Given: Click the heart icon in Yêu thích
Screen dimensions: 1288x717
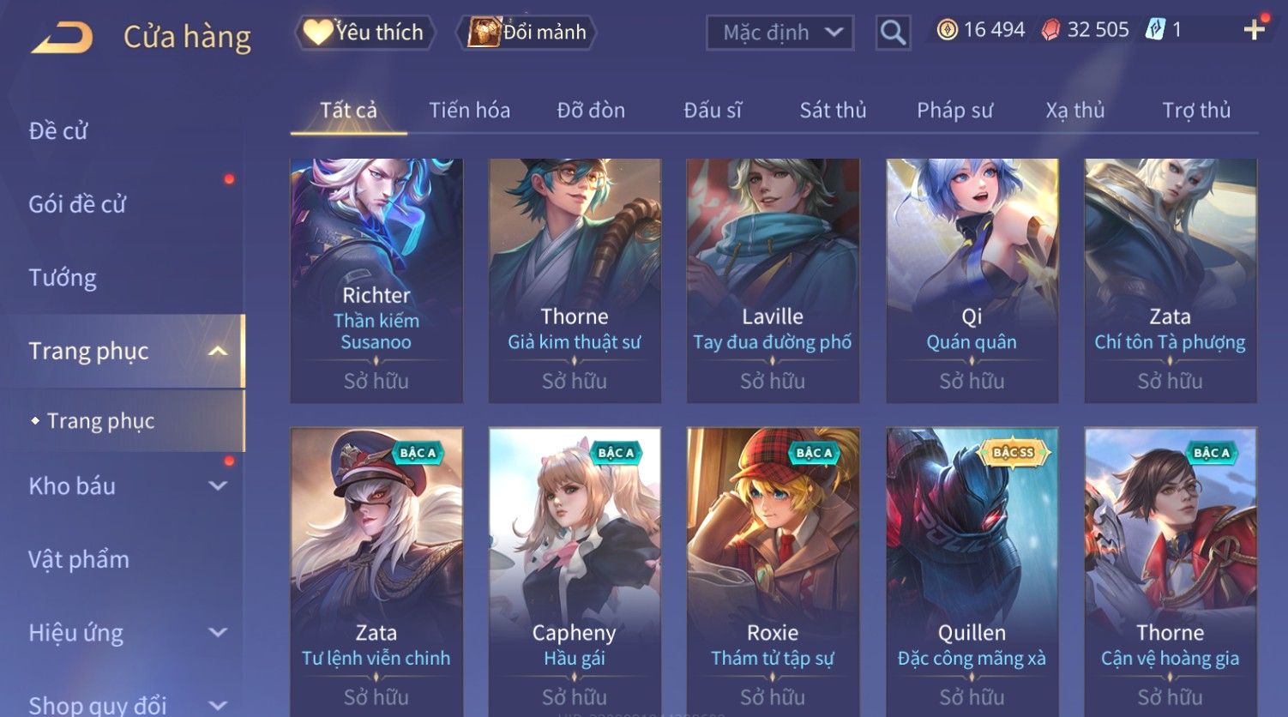Looking at the screenshot, I should pos(318,33).
